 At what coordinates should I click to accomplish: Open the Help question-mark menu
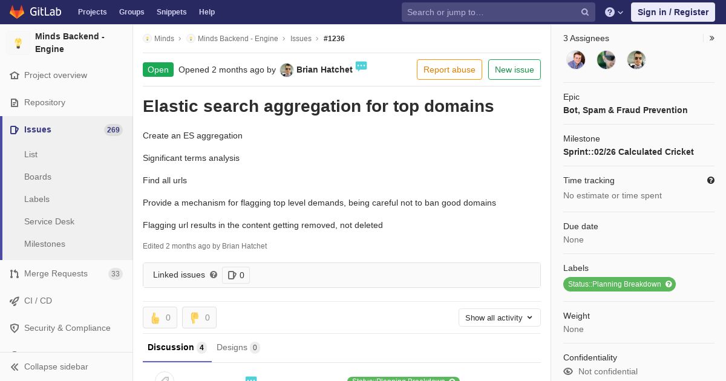[x=614, y=12]
